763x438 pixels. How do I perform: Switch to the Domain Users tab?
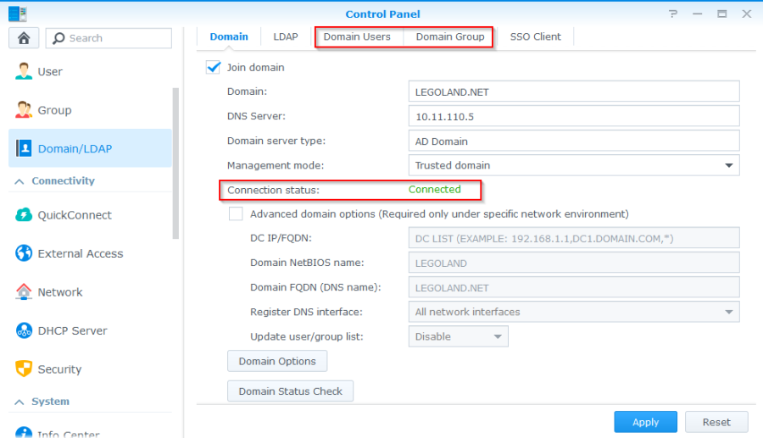357,37
